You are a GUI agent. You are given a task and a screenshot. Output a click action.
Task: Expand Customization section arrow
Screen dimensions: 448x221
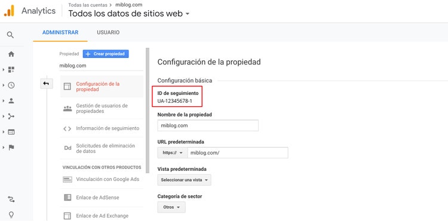(x=4, y=70)
